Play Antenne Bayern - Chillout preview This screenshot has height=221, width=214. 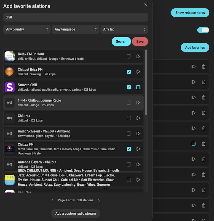click(138, 164)
